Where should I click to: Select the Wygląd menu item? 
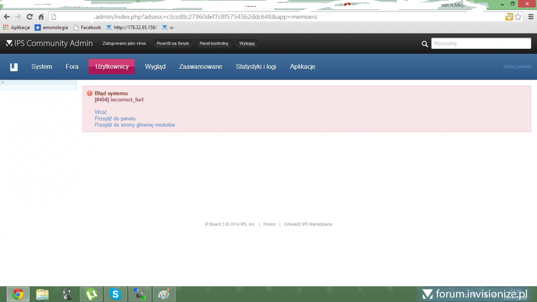coord(155,67)
